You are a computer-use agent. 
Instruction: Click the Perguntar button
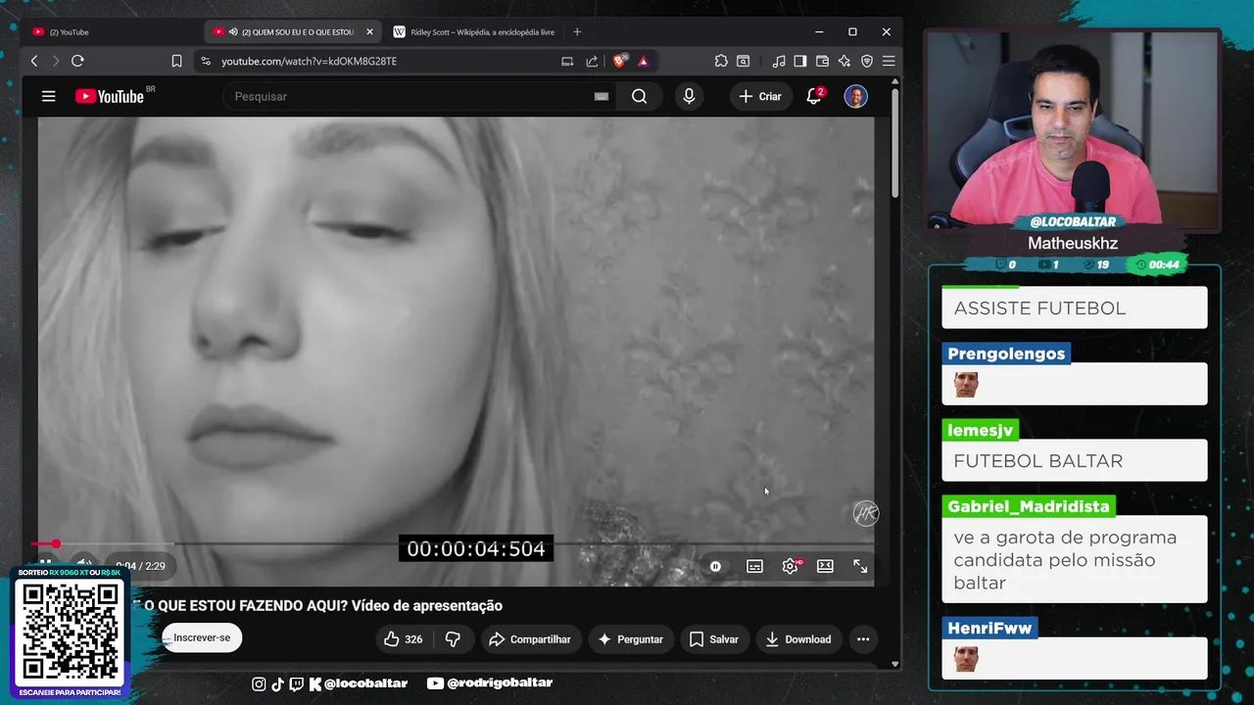click(x=630, y=639)
